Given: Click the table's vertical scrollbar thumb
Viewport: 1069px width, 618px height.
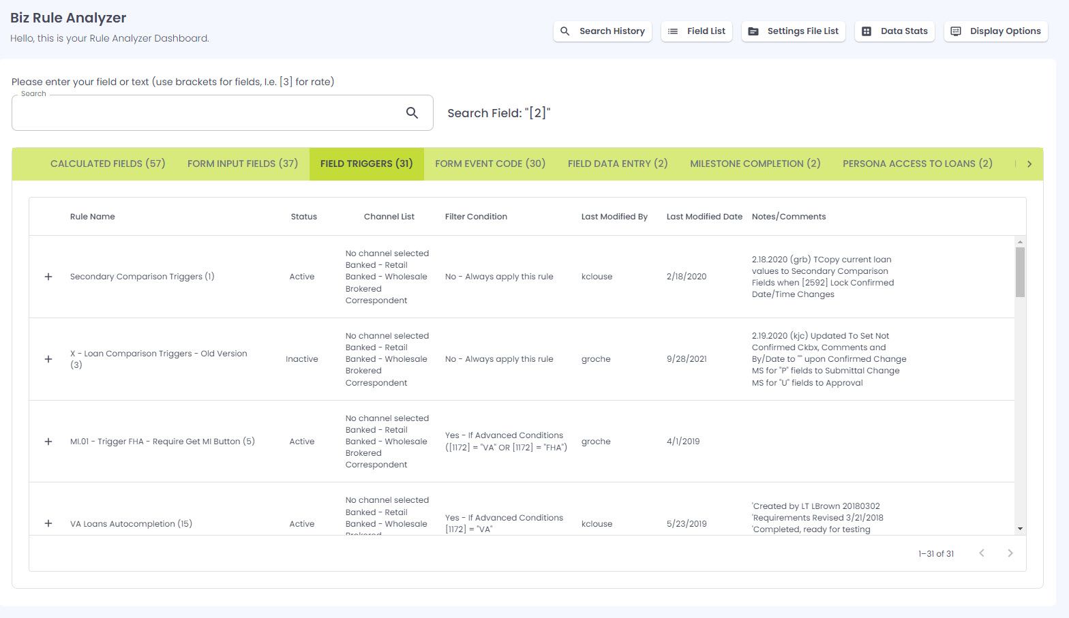Looking at the screenshot, I should [1020, 272].
